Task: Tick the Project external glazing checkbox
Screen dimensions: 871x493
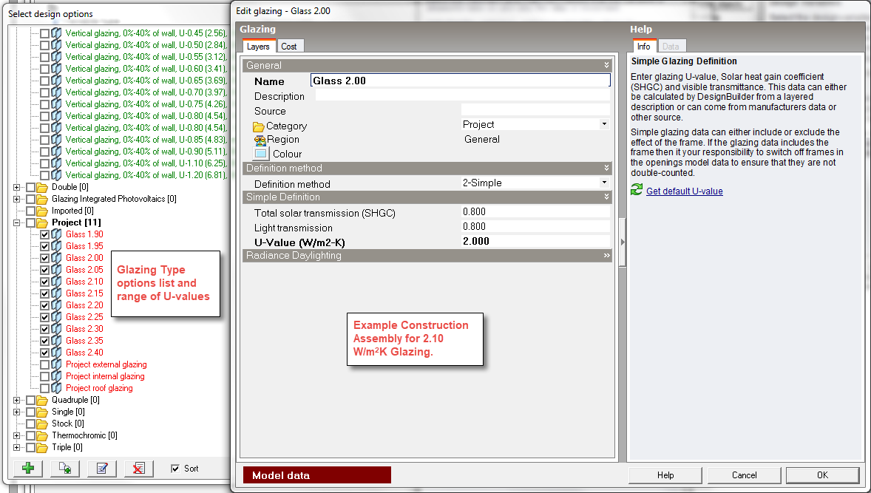Action: (x=44, y=364)
